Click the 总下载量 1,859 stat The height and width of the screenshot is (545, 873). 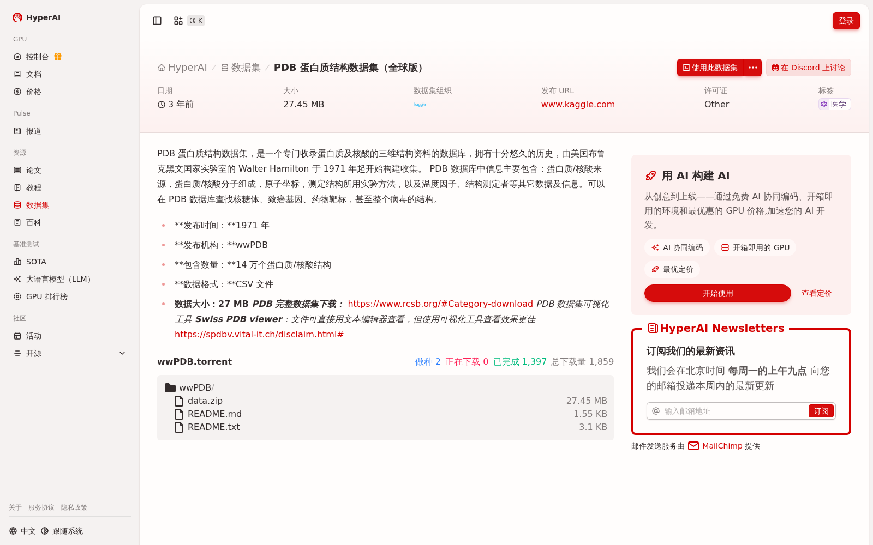[x=582, y=361]
